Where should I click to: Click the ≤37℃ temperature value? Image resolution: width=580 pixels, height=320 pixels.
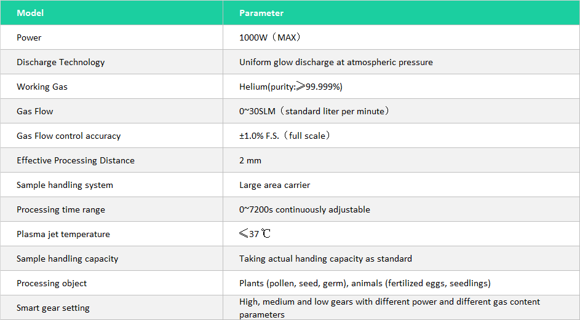[x=255, y=234]
